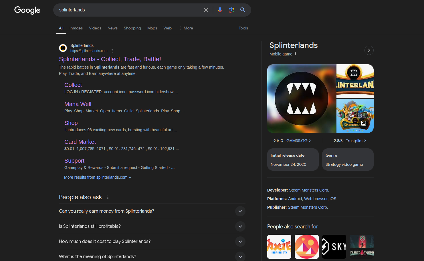
Task: Switch to Shopping tab
Action: pos(132,28)
